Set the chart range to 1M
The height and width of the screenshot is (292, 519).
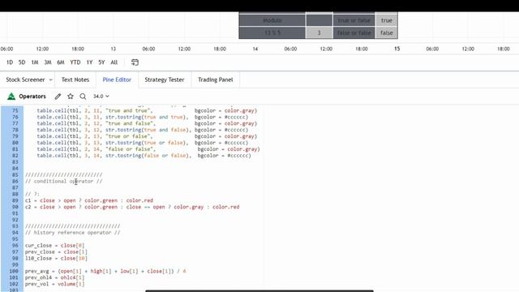(x=35, y=62)
